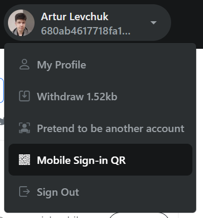Click the account ID 680ab4617718fa1...

(x=86, y=31)
